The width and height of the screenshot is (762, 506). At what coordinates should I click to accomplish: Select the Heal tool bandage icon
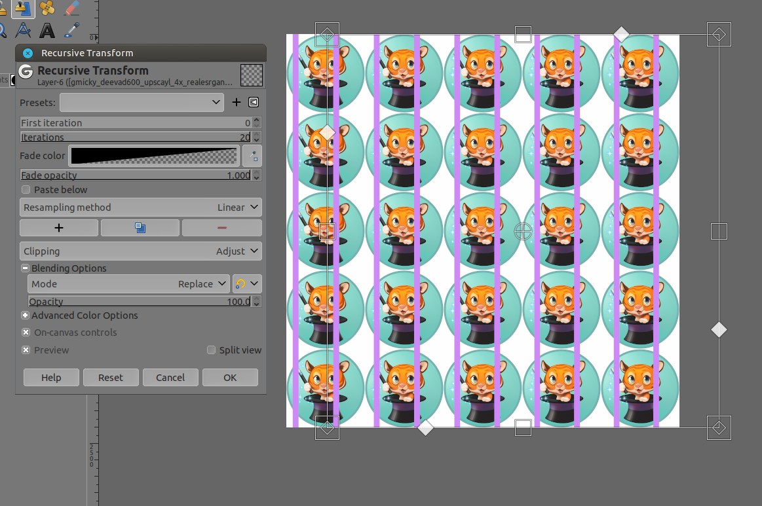(47, 8)
